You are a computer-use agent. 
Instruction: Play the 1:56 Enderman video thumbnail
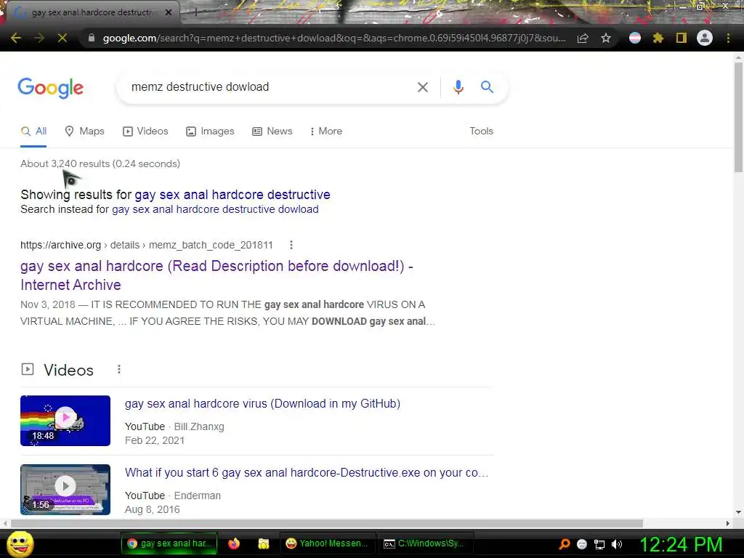pyautogui.click(x=65, y=489)
